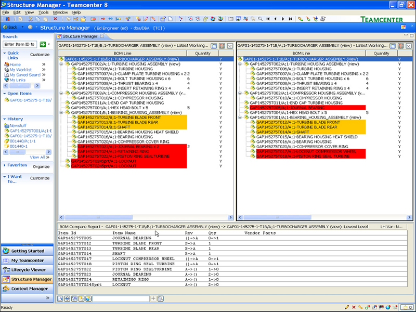Click the Paste toolbar icon
This screenshot has height=312, width=416.
point(45,19)
